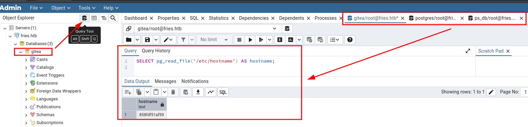Screen dimensions: 528x127
Task: Collapse the gitea database node
Action: point(21,52)
